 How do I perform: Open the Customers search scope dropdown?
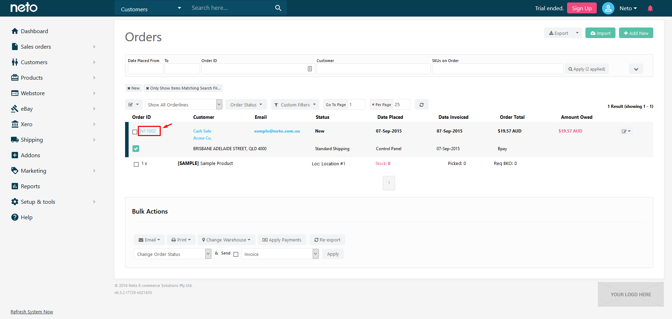pyautogui.click(x=151, y=8)
